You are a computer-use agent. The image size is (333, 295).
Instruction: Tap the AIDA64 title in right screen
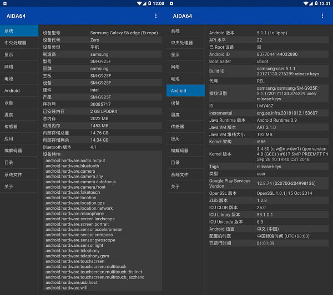point(183,16)
